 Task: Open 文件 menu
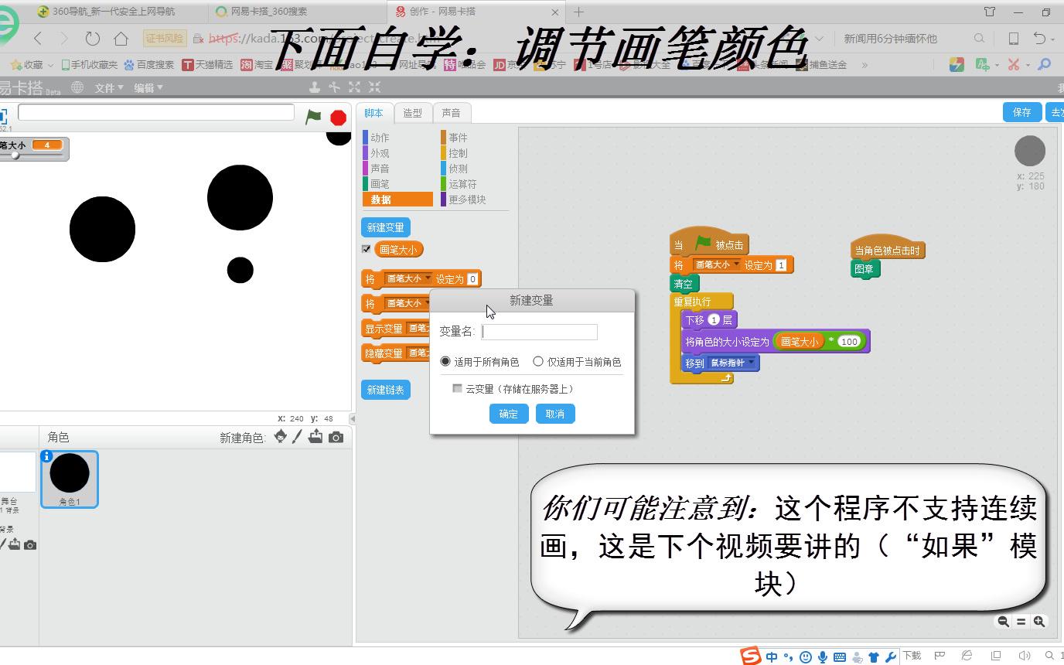[109, 88]
